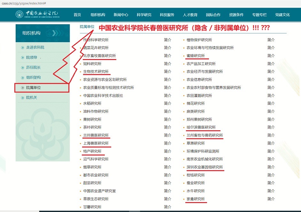Screen dimensions: 301x212
Task: Visit the 深圳农业基因组研究所 page
Action: tap(205, 167)
